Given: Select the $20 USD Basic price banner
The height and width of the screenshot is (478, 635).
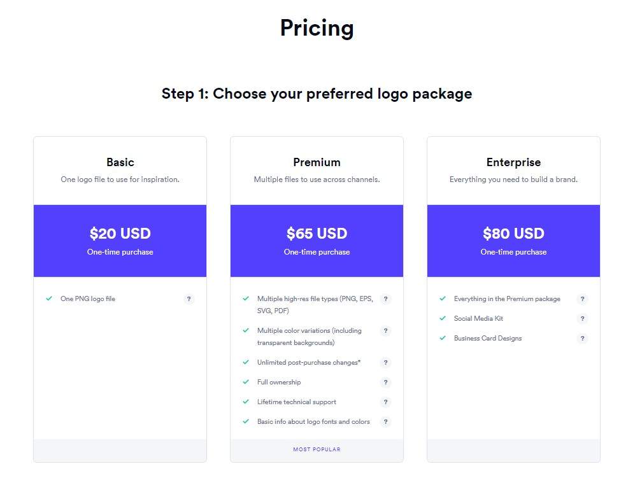Looking at the screenshot, I should pyautogui.click(x=120, y=241).
